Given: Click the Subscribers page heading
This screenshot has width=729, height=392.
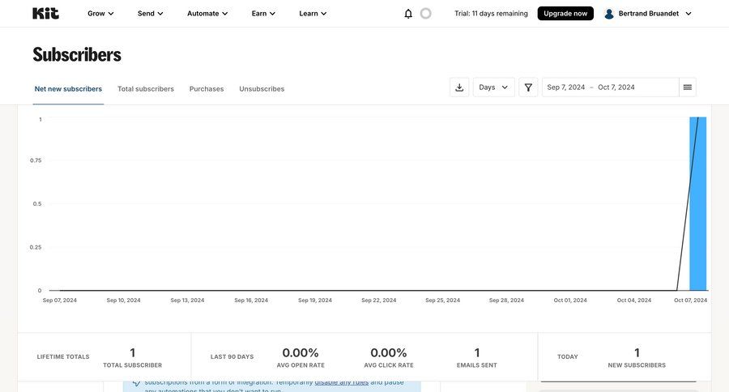Looking at the screenshot, I should (x=77, y=54).
